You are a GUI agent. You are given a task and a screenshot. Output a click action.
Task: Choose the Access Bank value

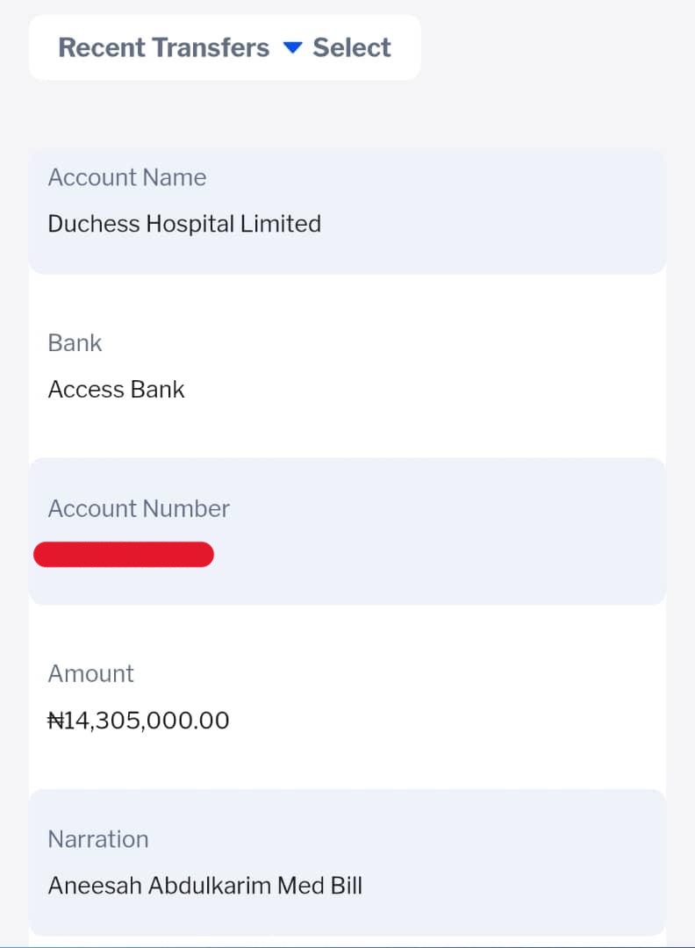point(116,390)
